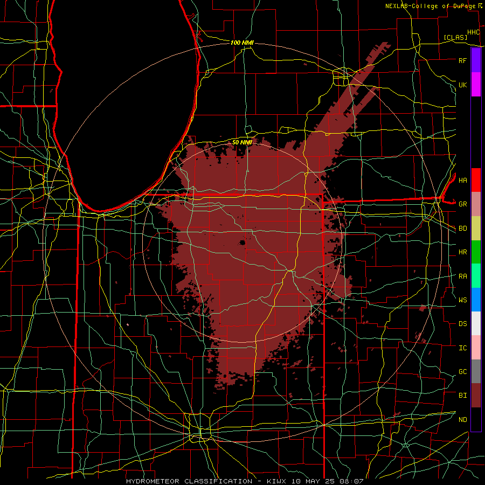This screenshot has height=485, width=485.
Task: Click the [CLAS] unit label
Action: [455, 37]
